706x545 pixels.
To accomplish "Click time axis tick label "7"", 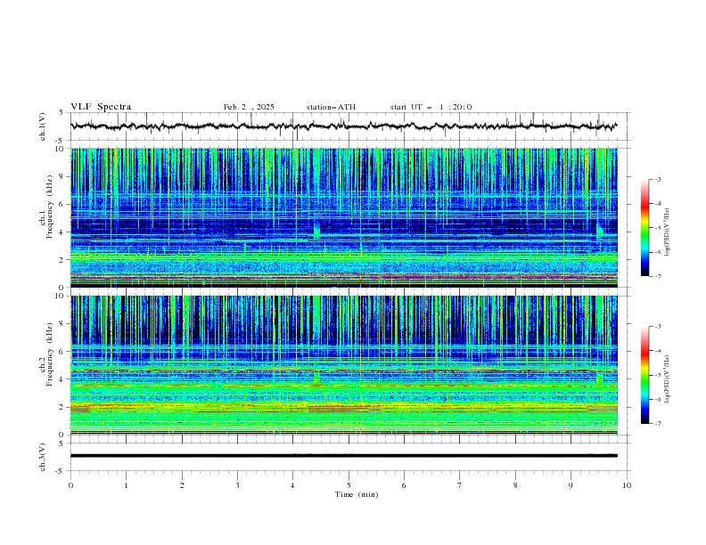I will [x=460, y=485].
